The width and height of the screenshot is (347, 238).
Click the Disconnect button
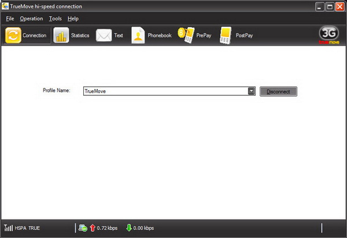tap(278, 91)
